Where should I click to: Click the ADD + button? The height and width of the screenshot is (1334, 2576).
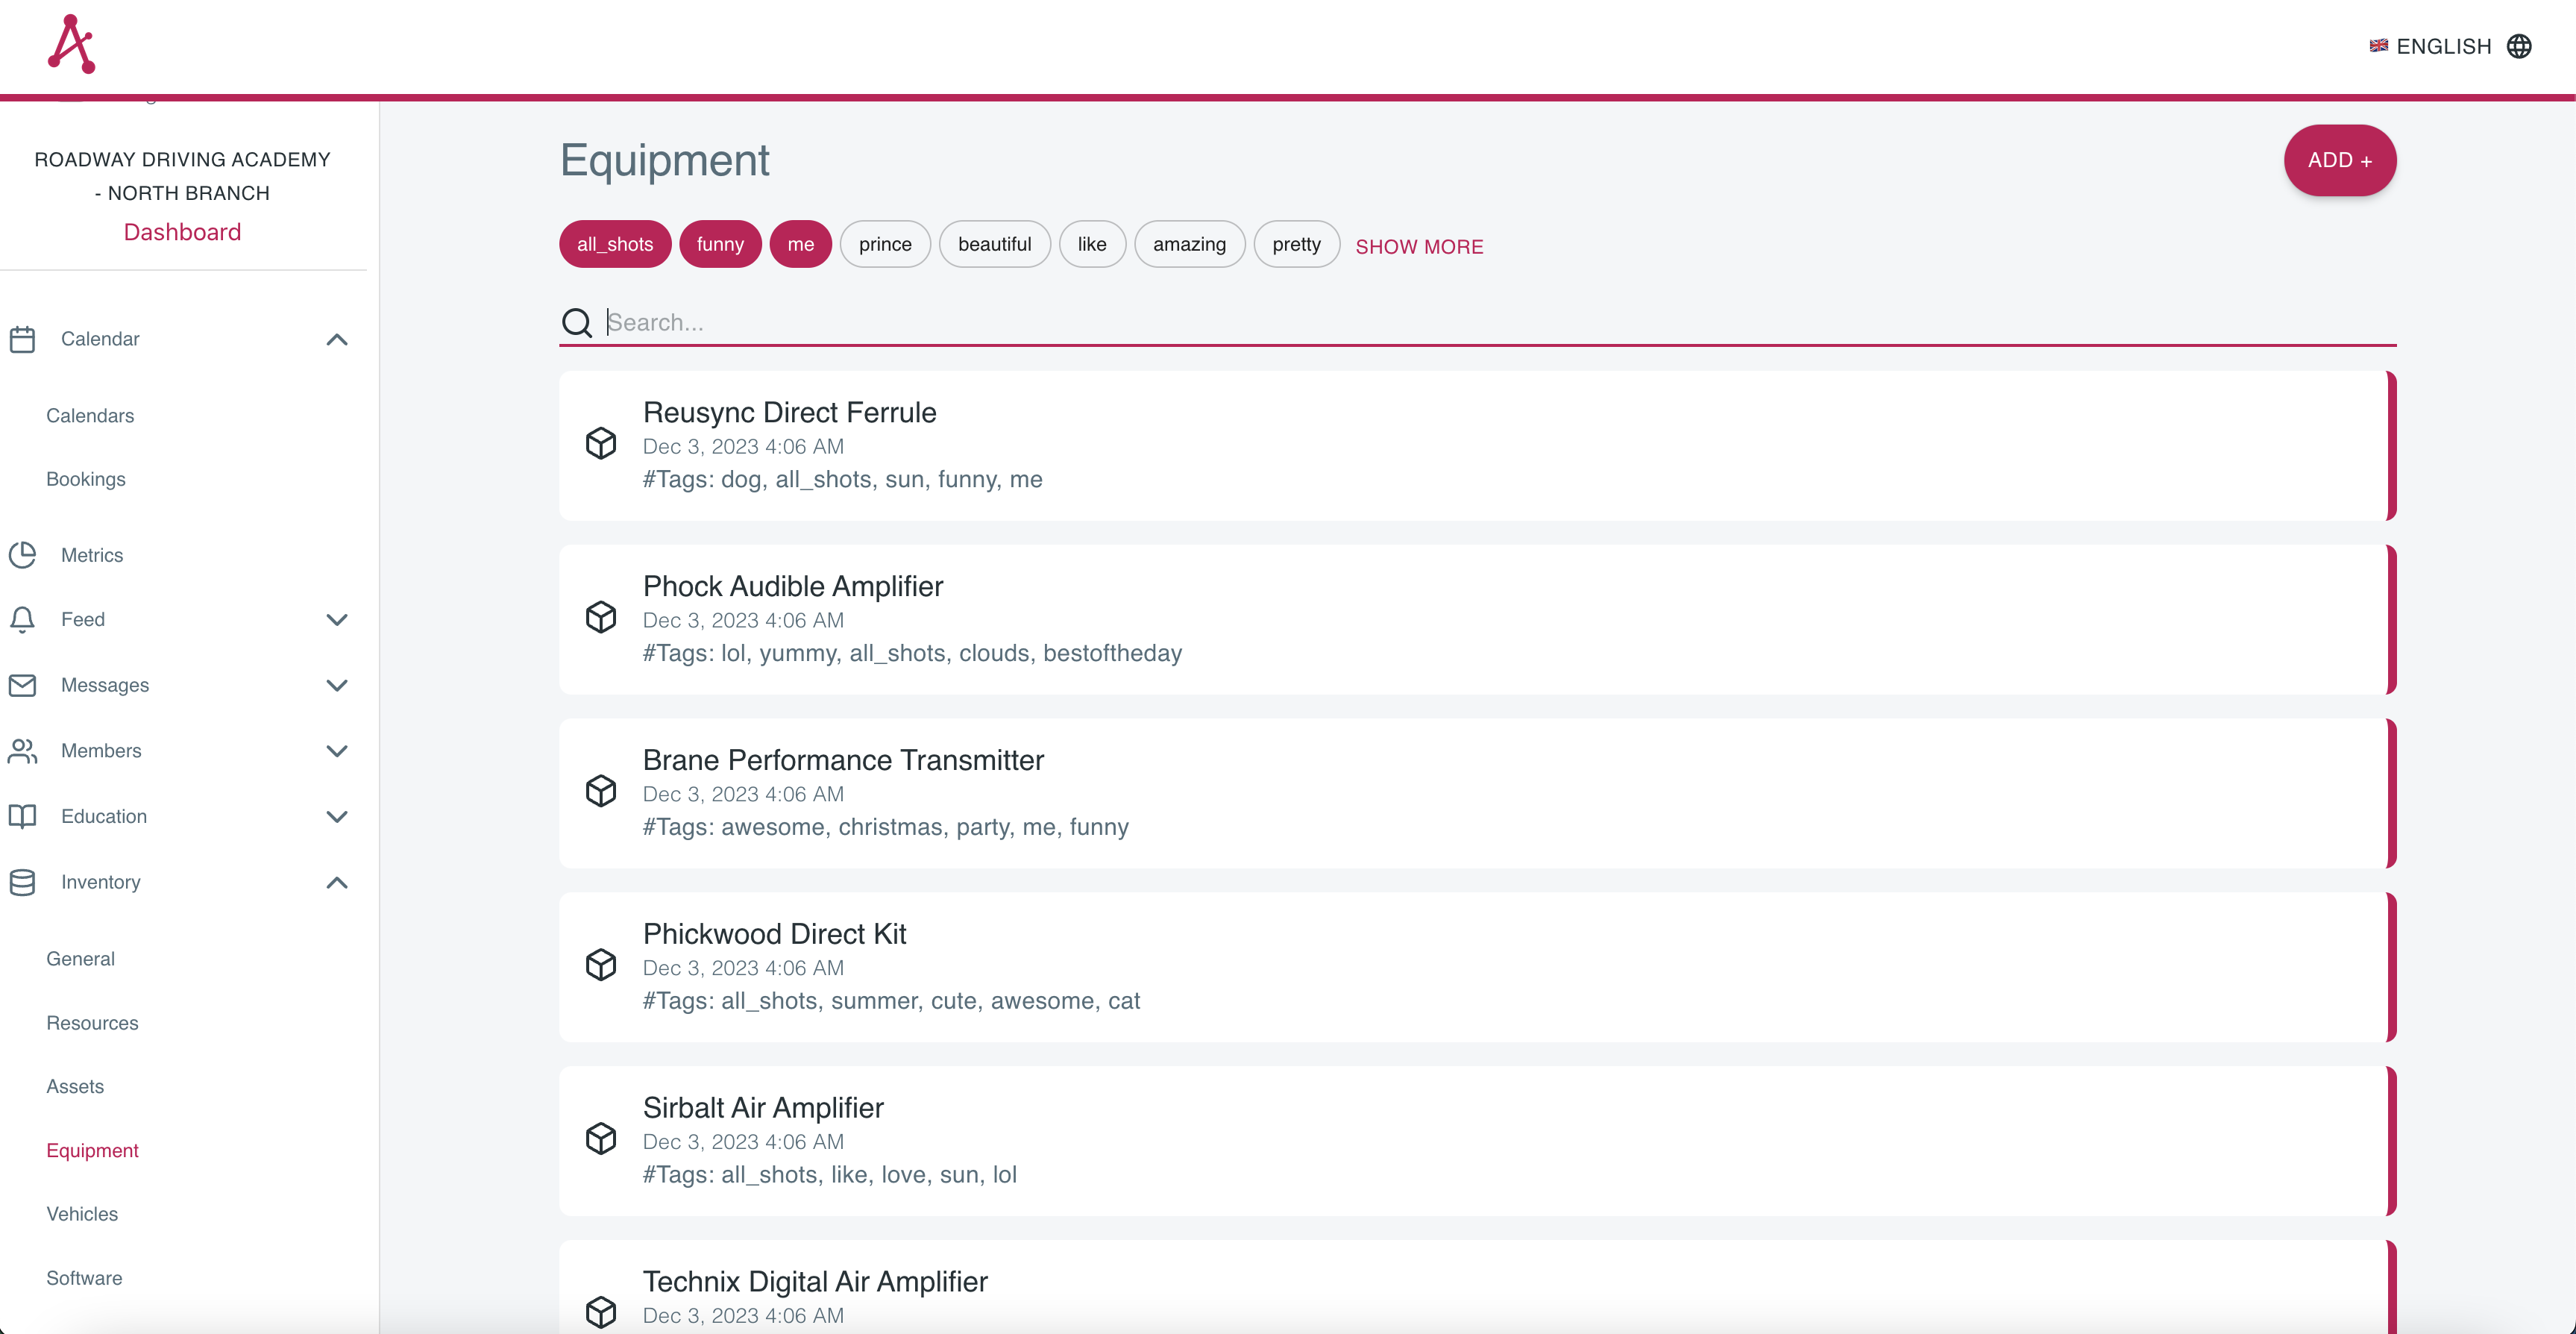[x=2339, y=160]
